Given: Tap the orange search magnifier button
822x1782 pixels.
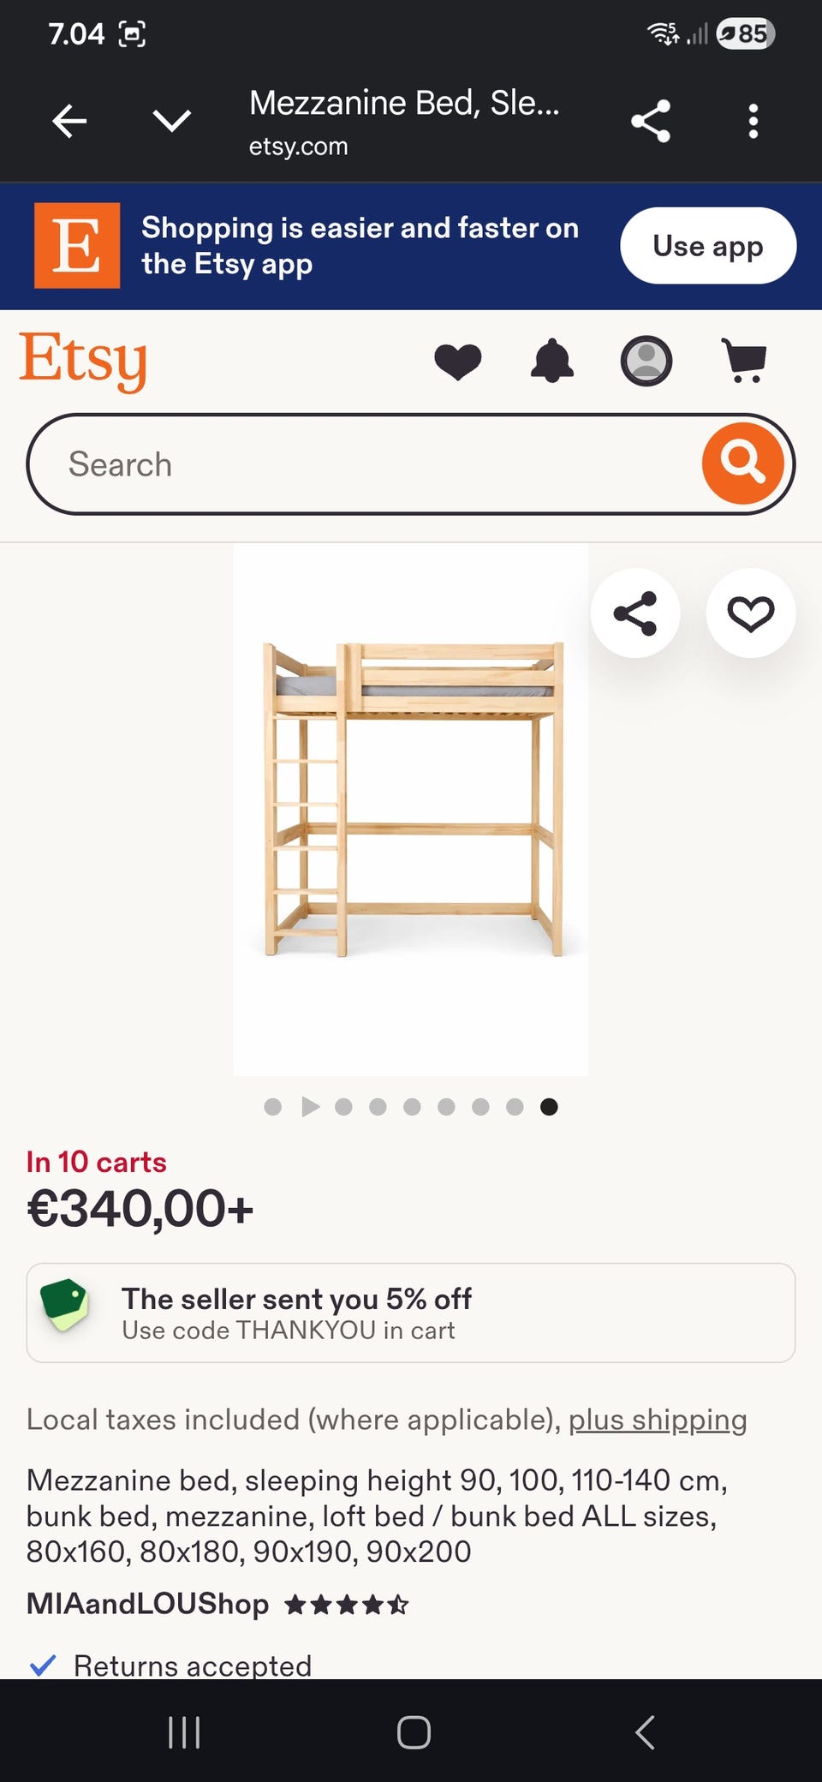Looking at the screenshot, I should pos(742,463).
